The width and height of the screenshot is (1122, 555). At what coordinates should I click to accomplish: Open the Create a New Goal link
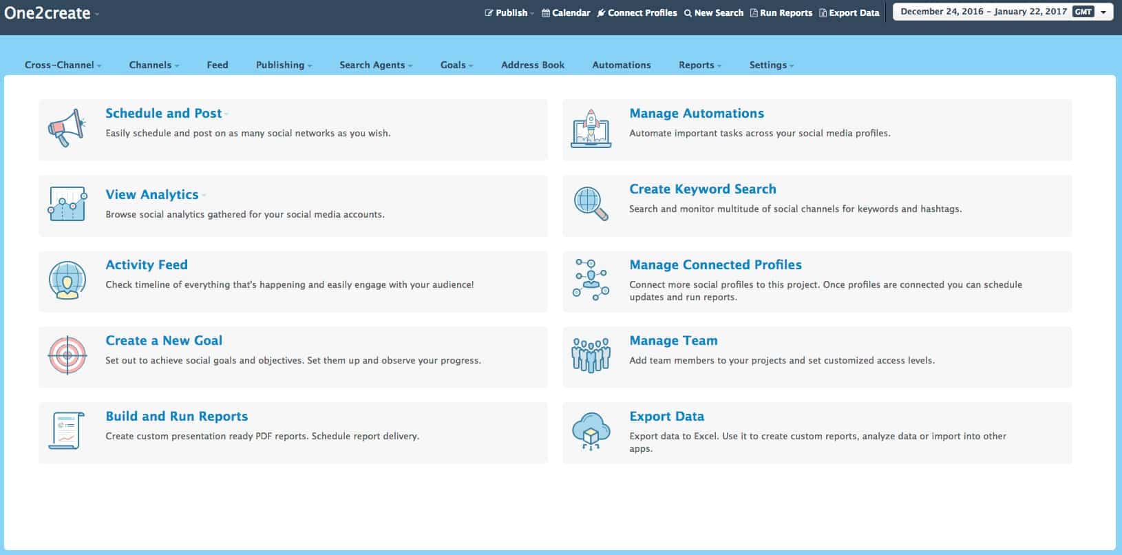164,340
